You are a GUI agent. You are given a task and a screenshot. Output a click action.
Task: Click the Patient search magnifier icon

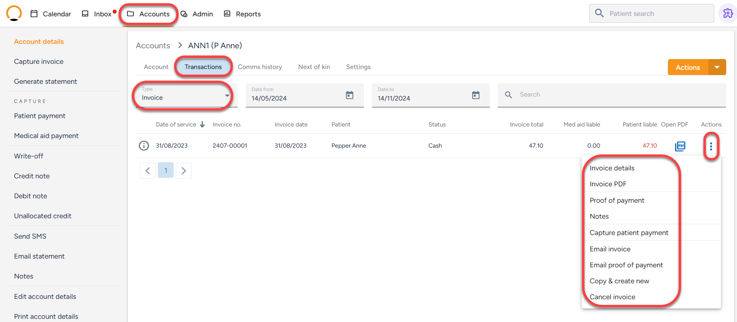point(599,13)
